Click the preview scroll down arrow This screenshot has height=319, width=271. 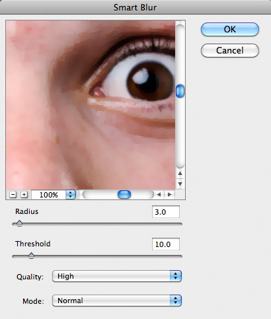pyautogui.click(x=180, y=184)
